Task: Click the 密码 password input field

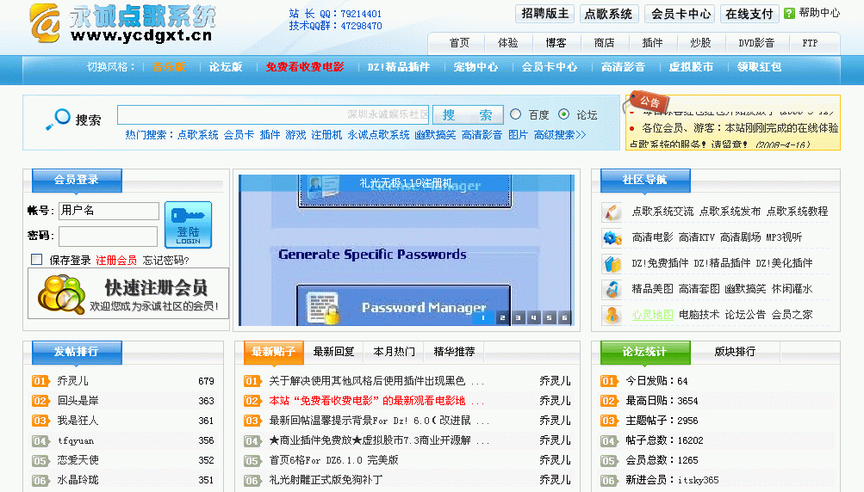Action: tap(109, 237)
